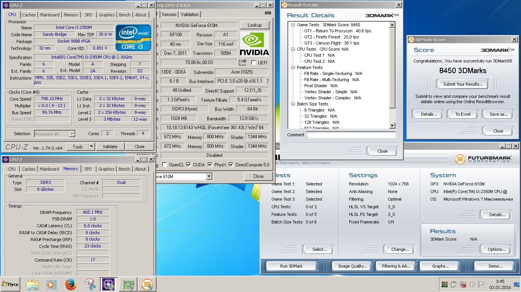Click the Intel Core i3 logo badge
The height and width of the screenshot is (292, 521).
tap(133, 37)
